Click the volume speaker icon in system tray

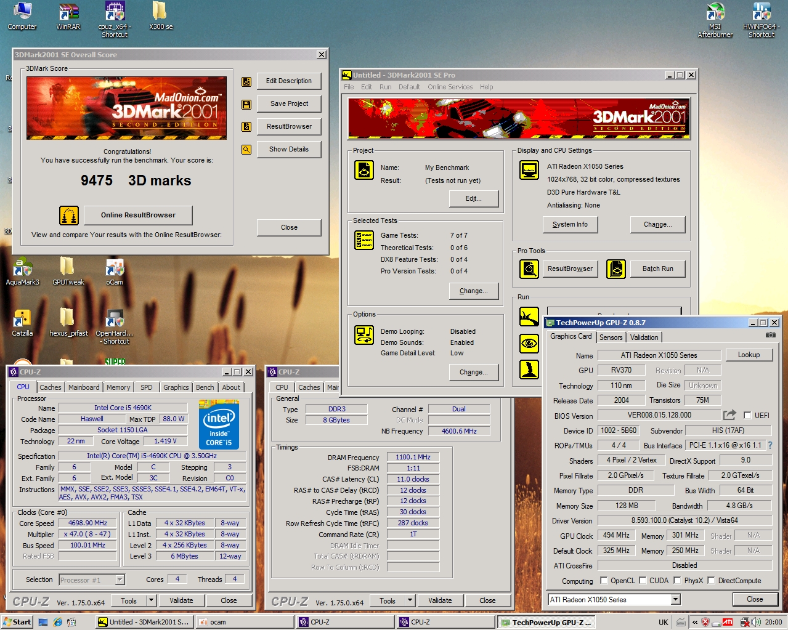pyautogui.click(x=756, y=622)
